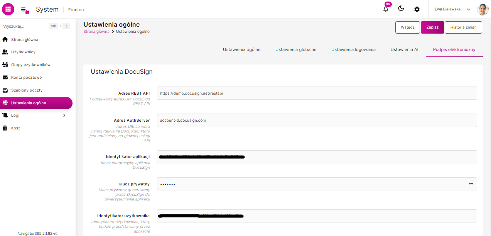Click the Klucz prywatny label
Image resolution: width=491 pixels, height=236 pixels.
[x=134, y=184]
